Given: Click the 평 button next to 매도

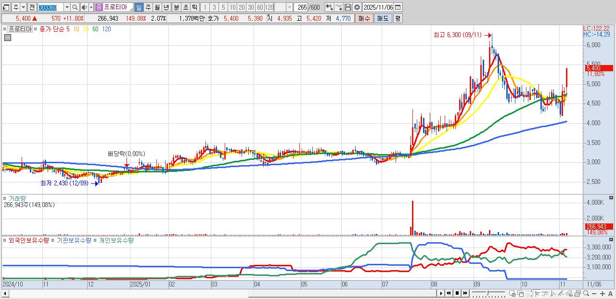Looking at the screenshot, I should click(x=398, y=18).
